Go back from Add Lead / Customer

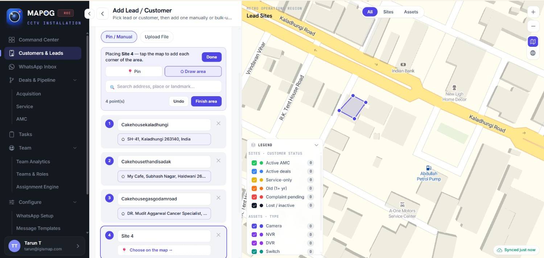coord(103,14)
